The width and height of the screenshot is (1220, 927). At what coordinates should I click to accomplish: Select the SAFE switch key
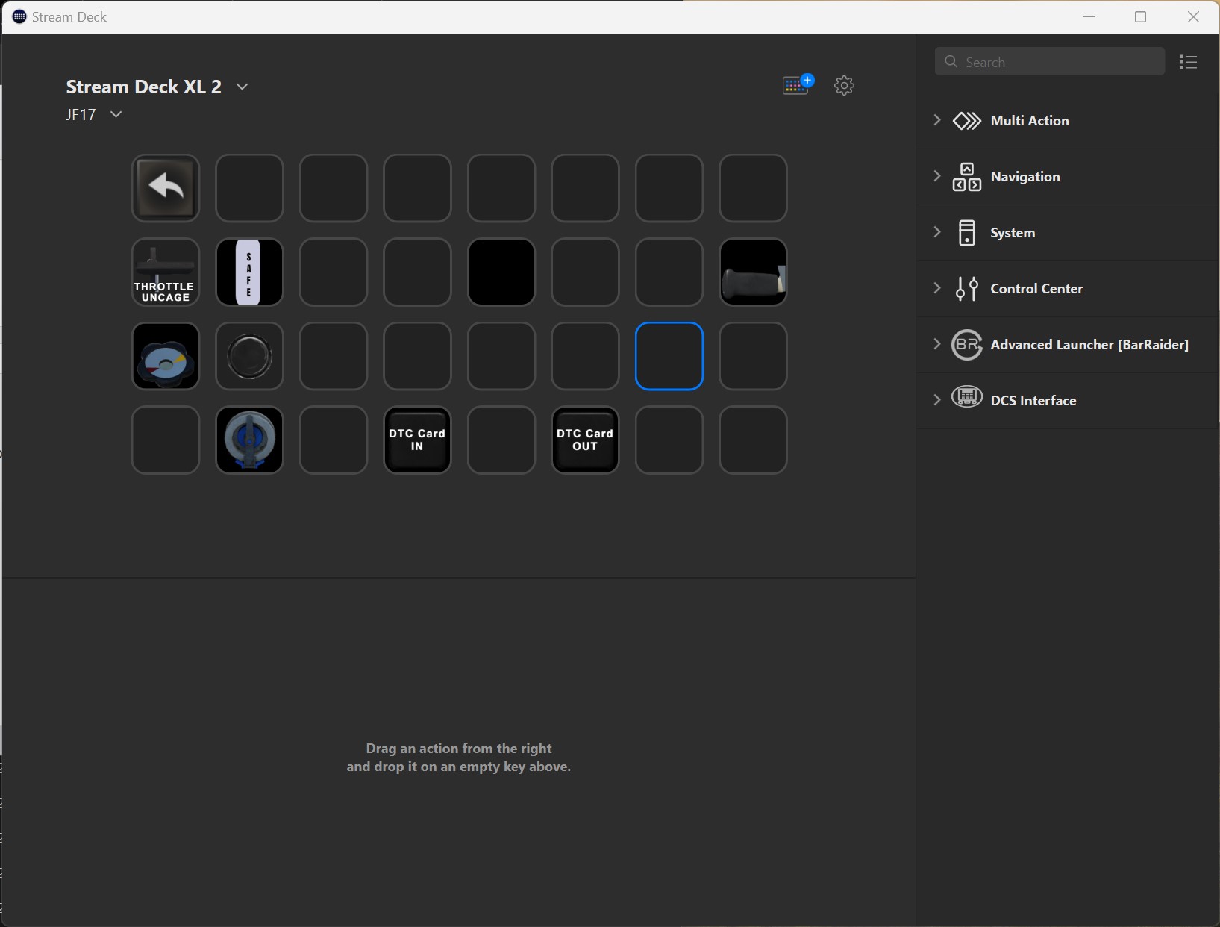tap(249, 272)
